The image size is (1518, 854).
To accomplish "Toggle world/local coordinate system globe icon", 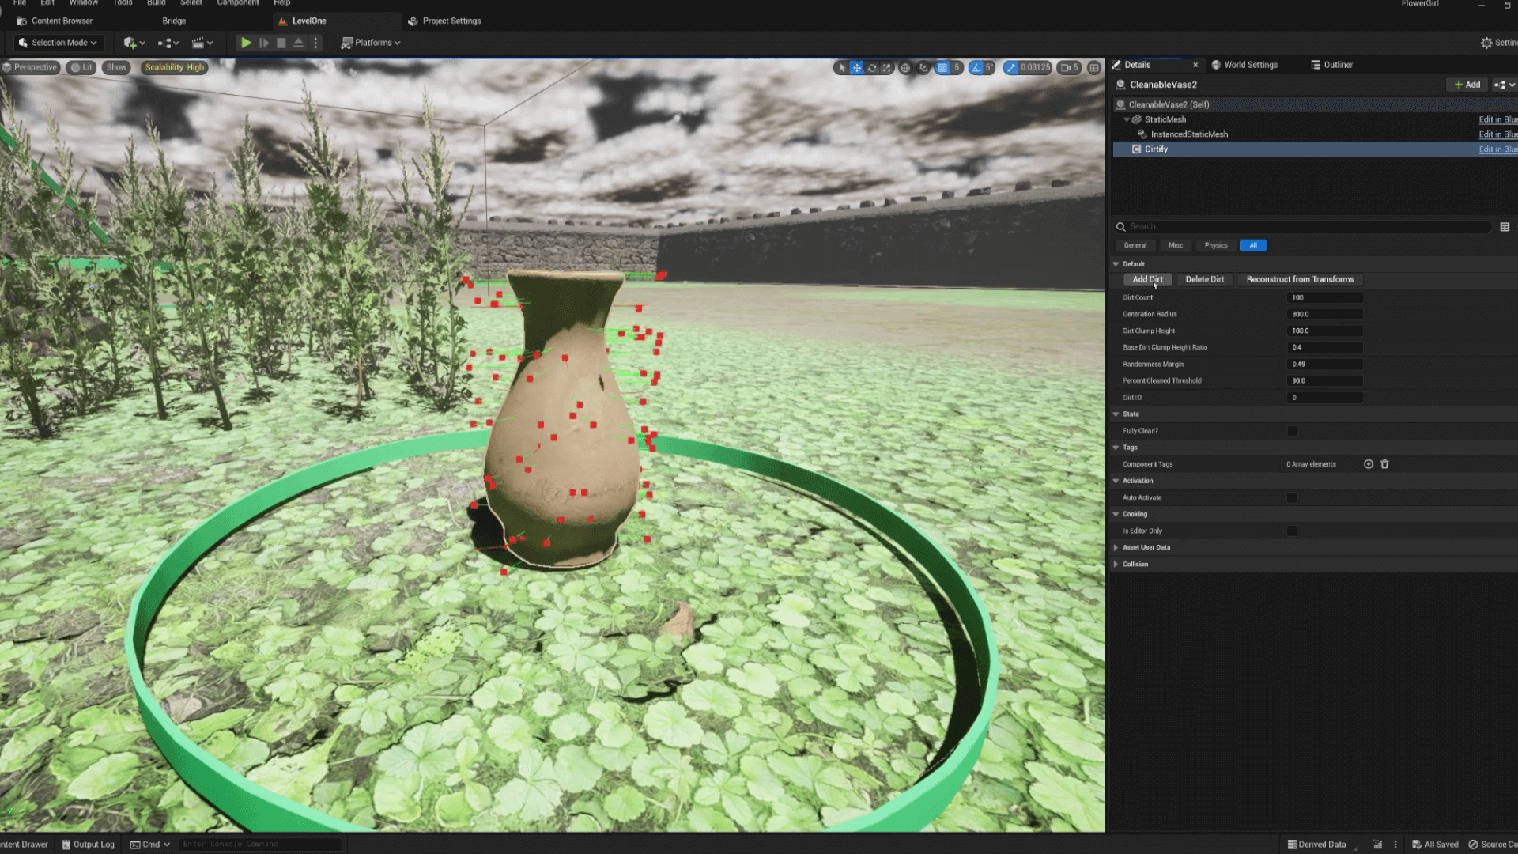I will coord(905,68).
